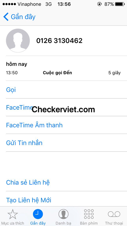Screen dimensions: 127x226
Task: Tap the battery icon in status bar
Action: pos(120,4)
